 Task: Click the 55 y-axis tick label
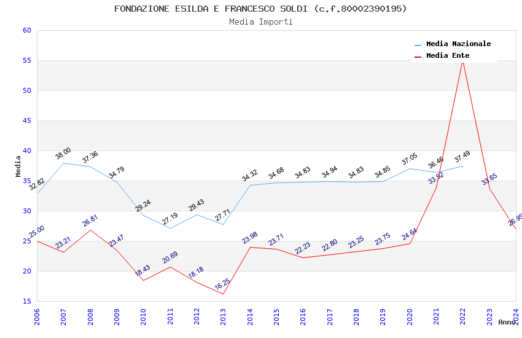(x=27, y=60)
